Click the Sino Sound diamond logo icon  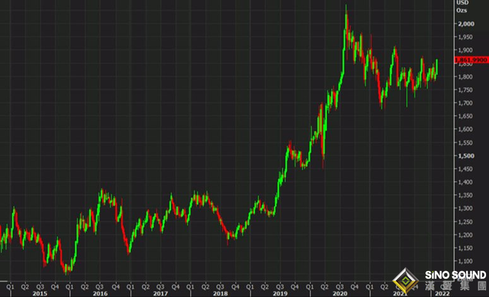407,280
